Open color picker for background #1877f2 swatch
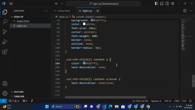195x110 pixels. [x=92, y=20]
